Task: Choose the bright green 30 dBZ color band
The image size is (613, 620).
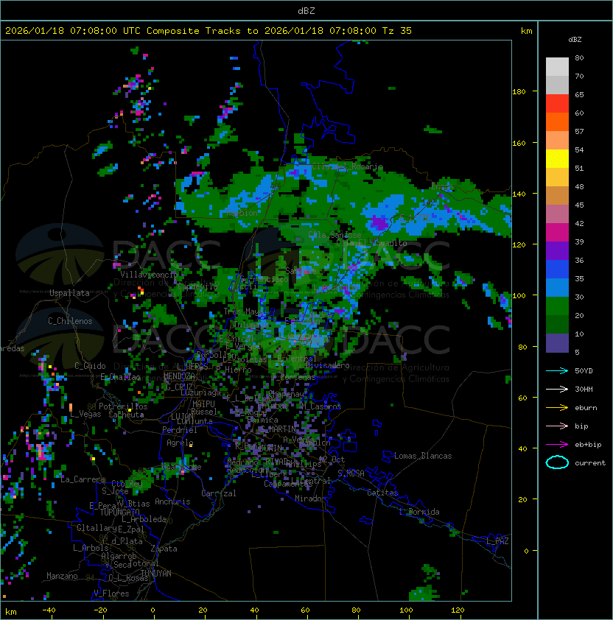Action: (x=557, y=306)
